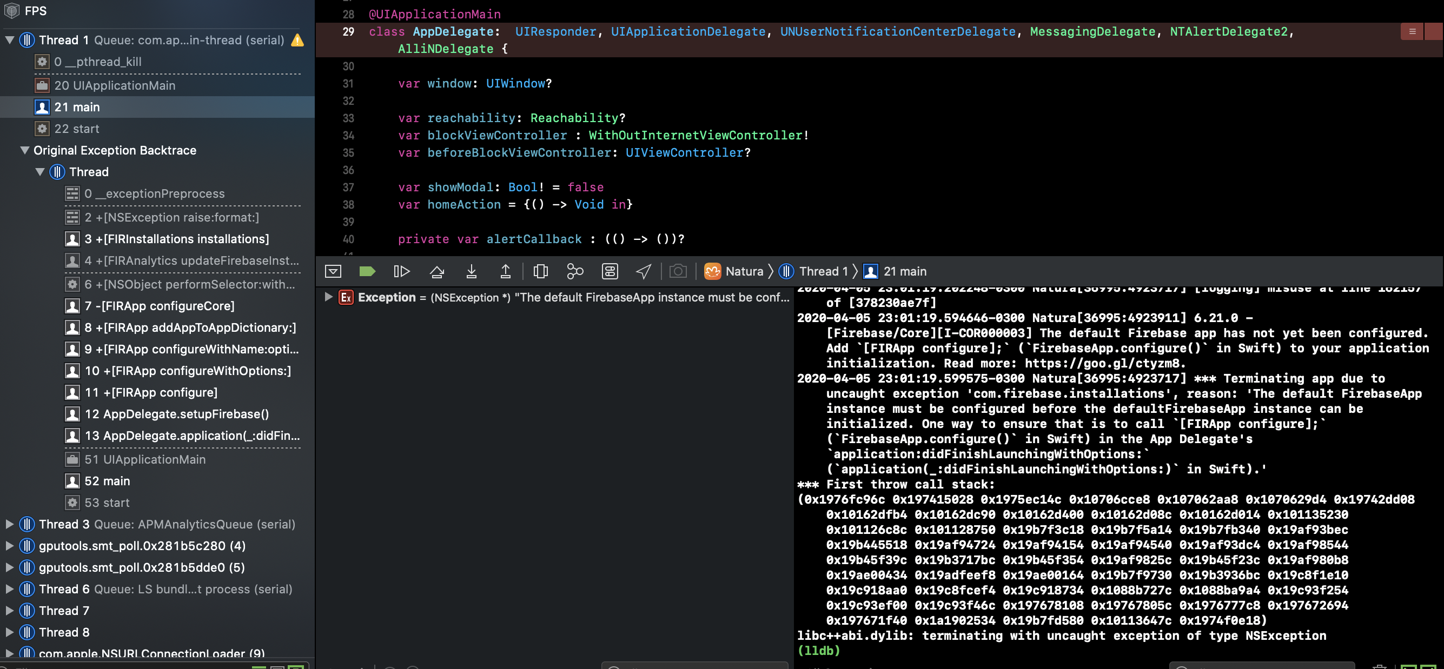Continue program execution button
This screenshot has width=1444, height=669.
pyautogui.click(x=401, y=272)
